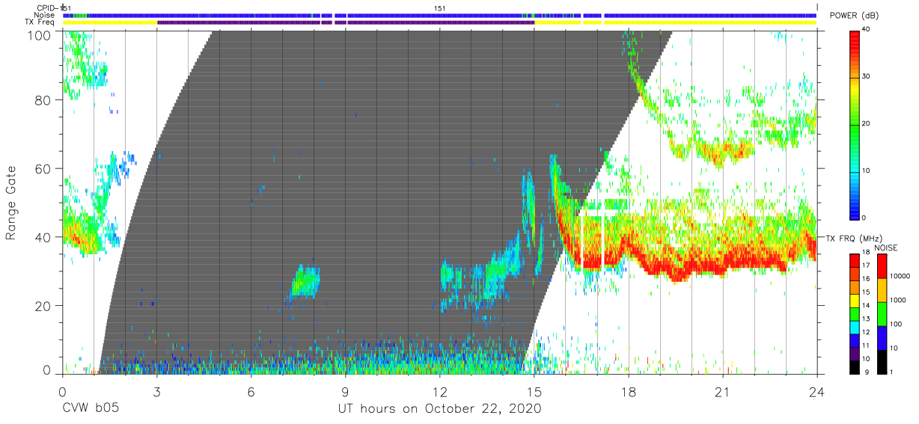This screenshot has height=424, width=919.
Task: Click the TX FRQ (MHz) color bar
Action: (854, 313)
